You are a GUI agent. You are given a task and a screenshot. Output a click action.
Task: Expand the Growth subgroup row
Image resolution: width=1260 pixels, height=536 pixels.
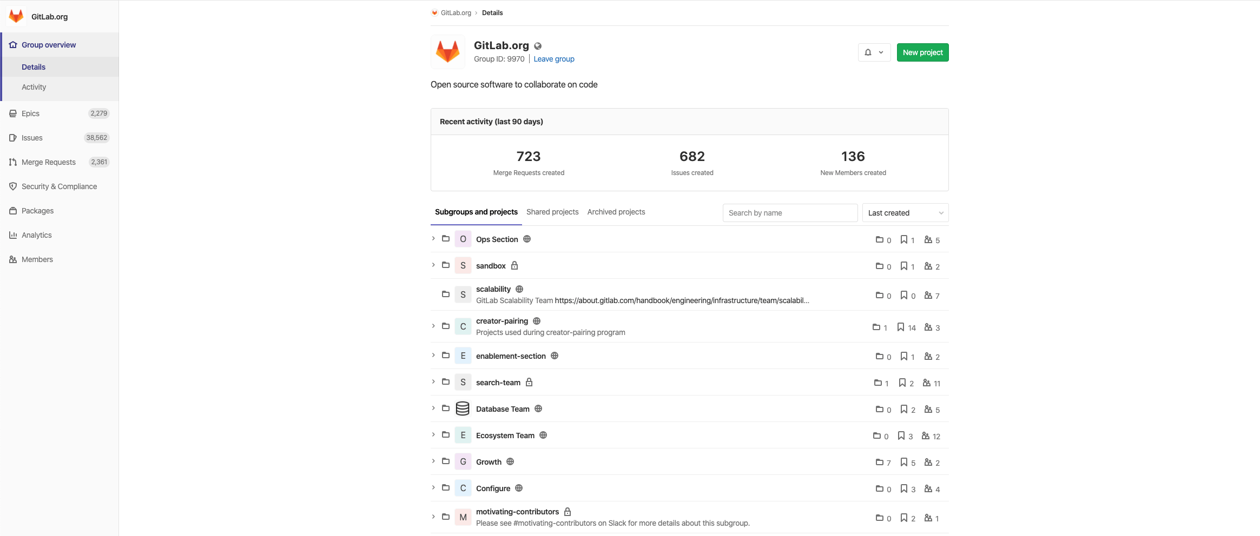pyautogui.click(x=433, y=461)
